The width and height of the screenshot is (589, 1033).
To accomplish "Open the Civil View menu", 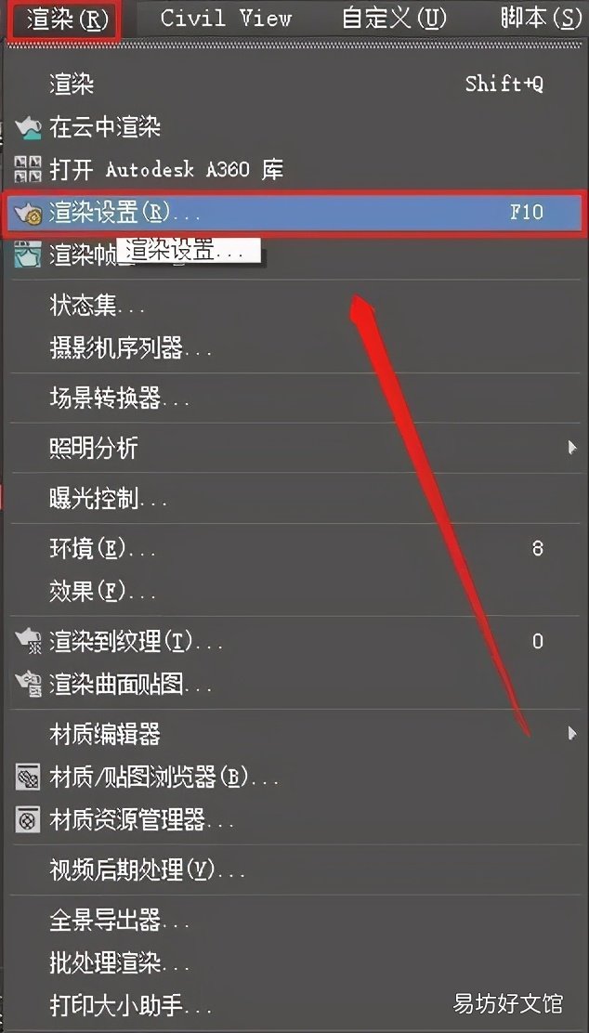I will click(x=226, y=19).
